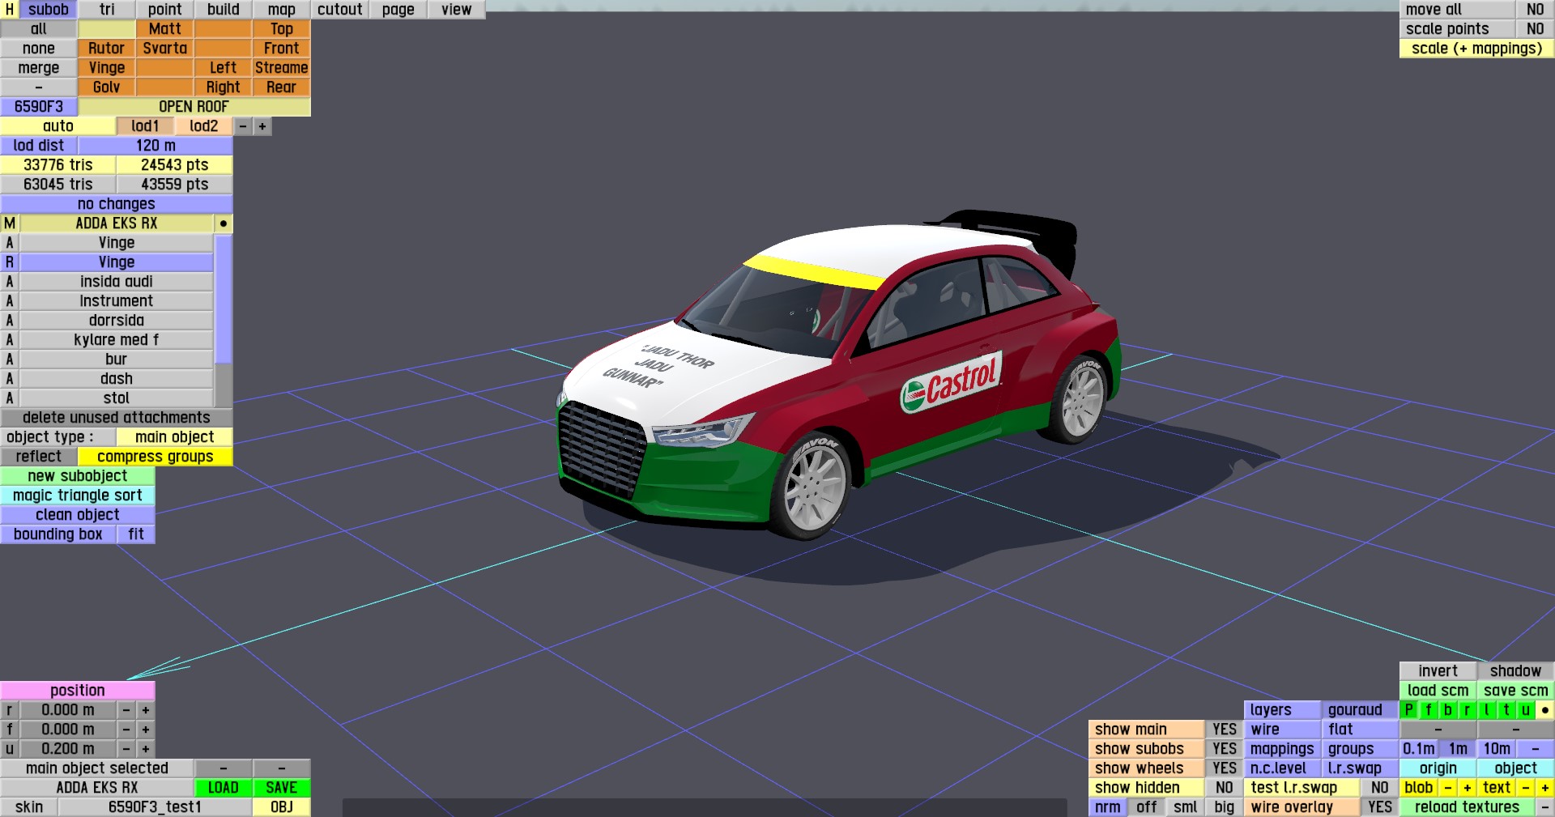Click the black dot after the u layer button
The image size is (1555, 817).
point(1545,710)
